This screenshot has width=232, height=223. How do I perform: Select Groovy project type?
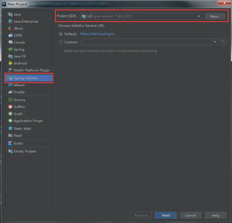(29, 100)
